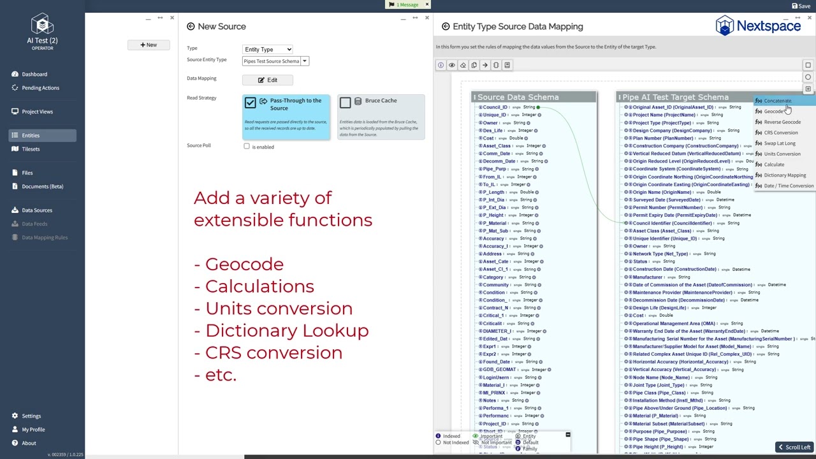
Task: Open Documents (Beta) in the sidebar
Action: [x=42, y=186]
